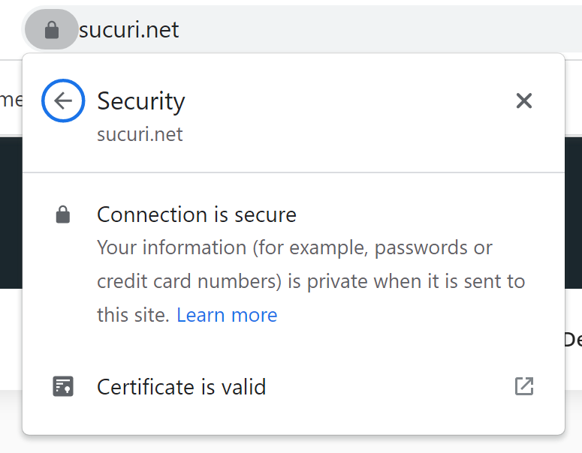
Task: Click the certificate icon in the popup
Action: pos(63,387)
